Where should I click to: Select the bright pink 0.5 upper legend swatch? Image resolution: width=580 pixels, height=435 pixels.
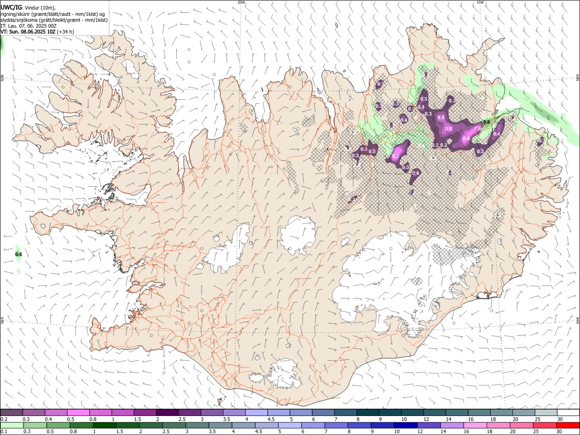(78, 413)
